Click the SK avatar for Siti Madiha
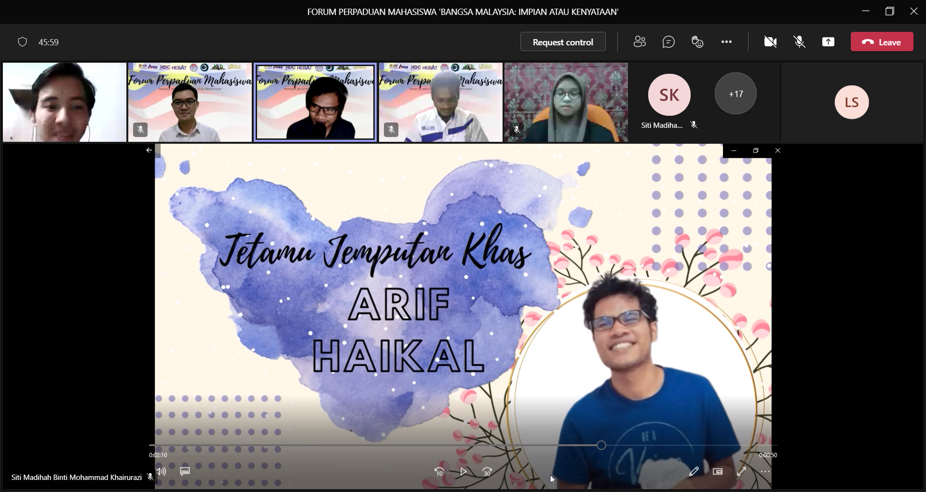926x492 pixels. pyautogui.click(x=669, y=95)
